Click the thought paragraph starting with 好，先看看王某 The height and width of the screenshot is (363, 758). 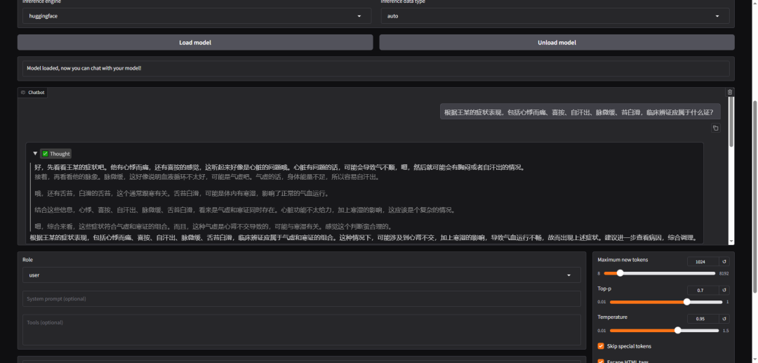click(279, 168)
